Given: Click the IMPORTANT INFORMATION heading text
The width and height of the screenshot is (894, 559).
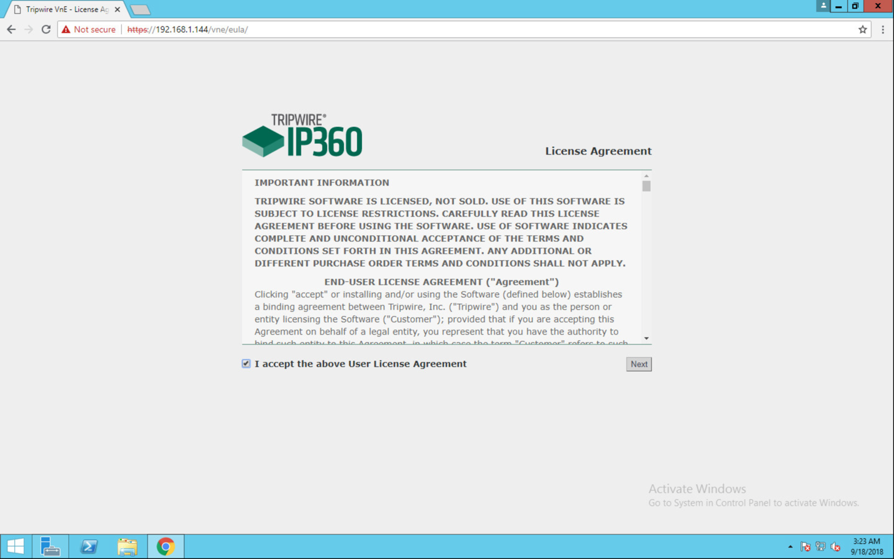Looking at the screenshot, I should (322, 183).
